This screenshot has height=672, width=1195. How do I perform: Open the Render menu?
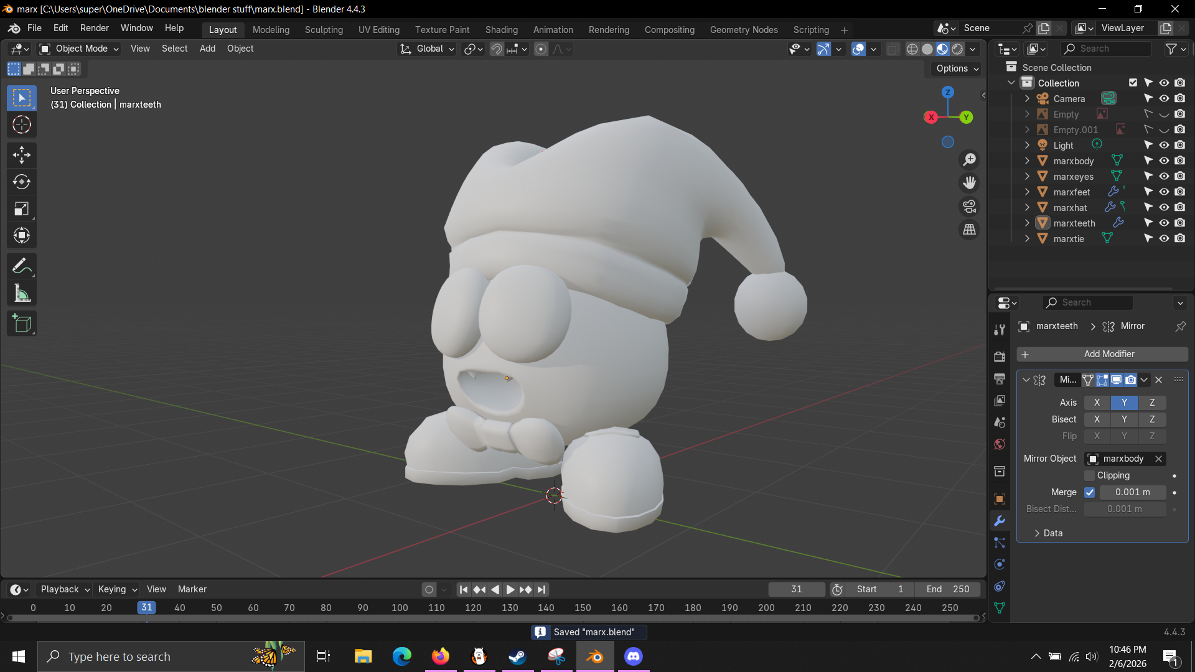click(x=94, y=28)
